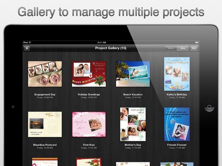This screenshot has width=222, height=166.
Task: Open the Engagement Day project thumbnail
Action: (x=45, y=74)
